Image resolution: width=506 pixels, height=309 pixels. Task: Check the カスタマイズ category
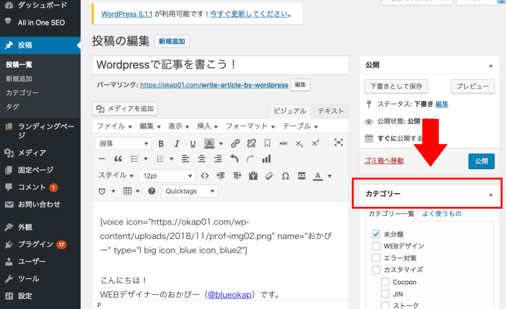point(376,269)
